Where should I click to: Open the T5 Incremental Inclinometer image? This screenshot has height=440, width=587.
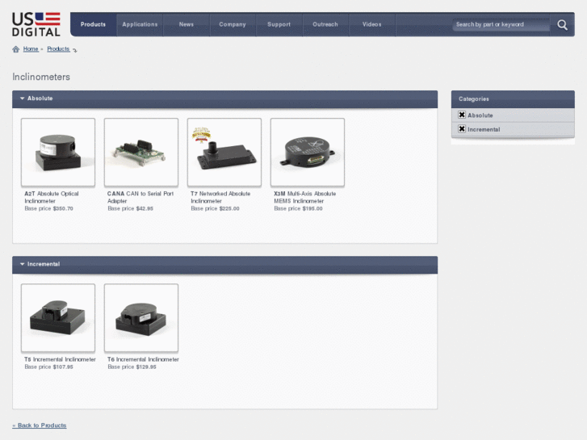pyautogui.click(x=58, y=317)
